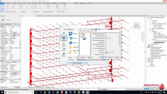Click the Model Review Check icon
The height and width of the screenshot is (94, 167).
(32, 7)
